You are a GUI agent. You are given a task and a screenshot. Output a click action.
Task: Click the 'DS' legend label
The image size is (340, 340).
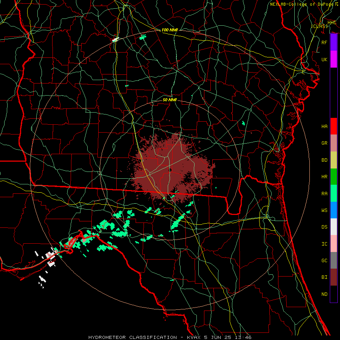(325, 227)
